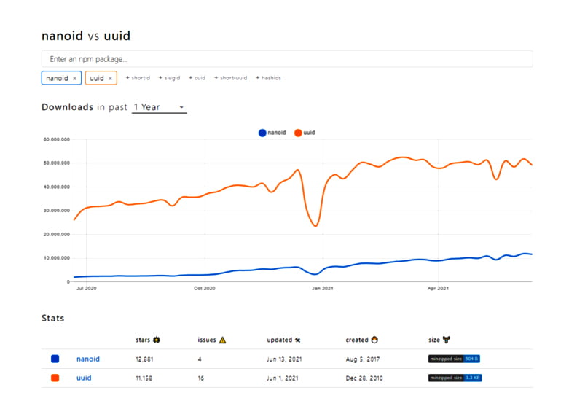Click uuid stars count 11,158
This screenshot has height=417, width=577.
pos(144,378)
